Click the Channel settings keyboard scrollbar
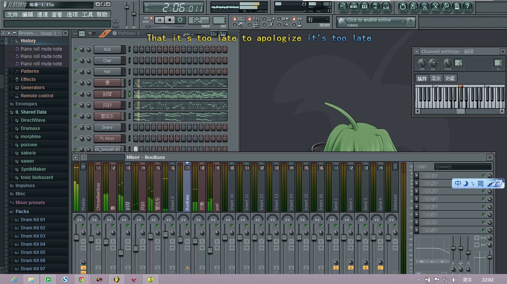 point(460,111)
